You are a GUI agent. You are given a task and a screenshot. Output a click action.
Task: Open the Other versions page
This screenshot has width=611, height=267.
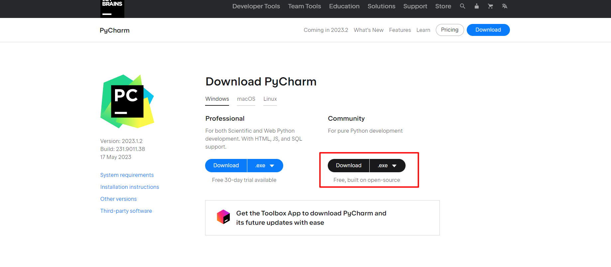[118, 199]
